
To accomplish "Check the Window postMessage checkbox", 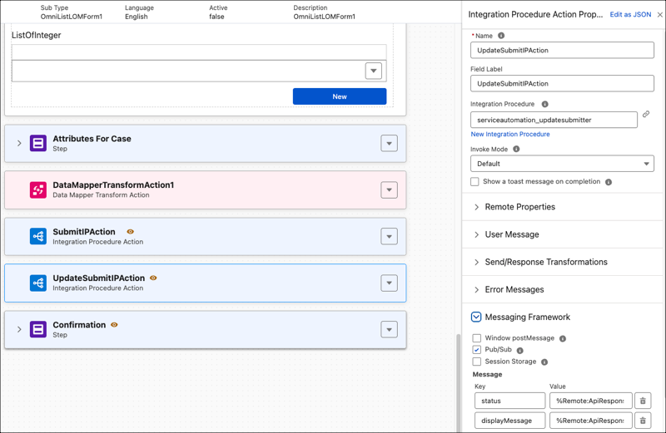I will pyautogui.click(x=476, y=338).
